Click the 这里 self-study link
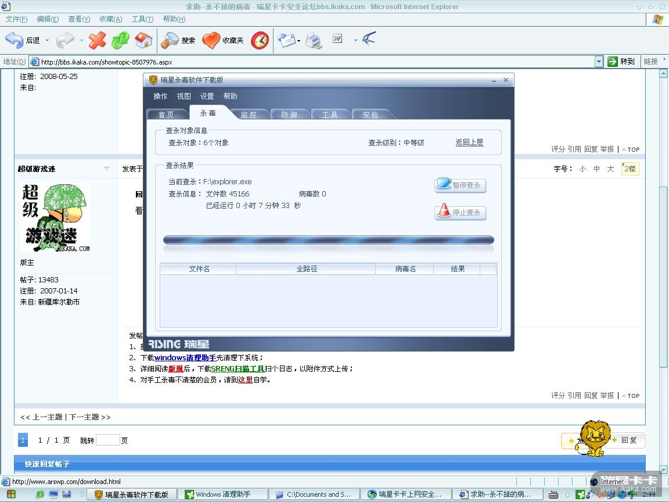The width and height of the screenshot is (669, 502). coord(246,380)
